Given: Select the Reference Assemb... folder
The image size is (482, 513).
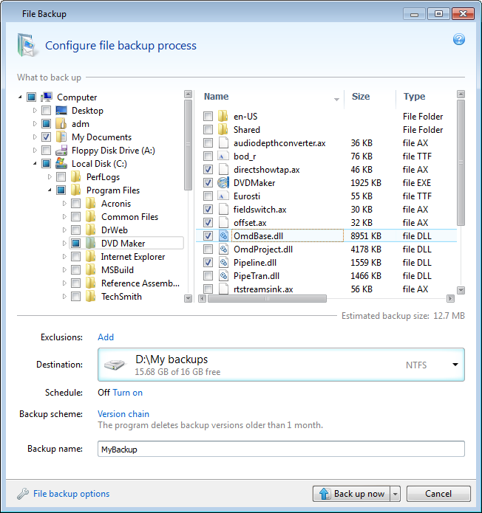Looking at the screenshot, I should point(140,283).
